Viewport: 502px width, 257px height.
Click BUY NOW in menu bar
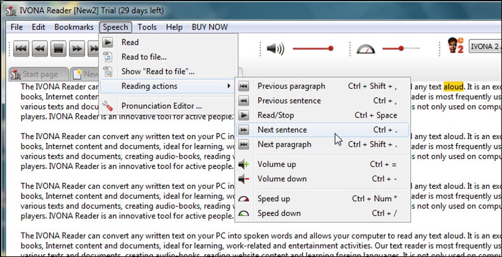[x=210, y=27]
